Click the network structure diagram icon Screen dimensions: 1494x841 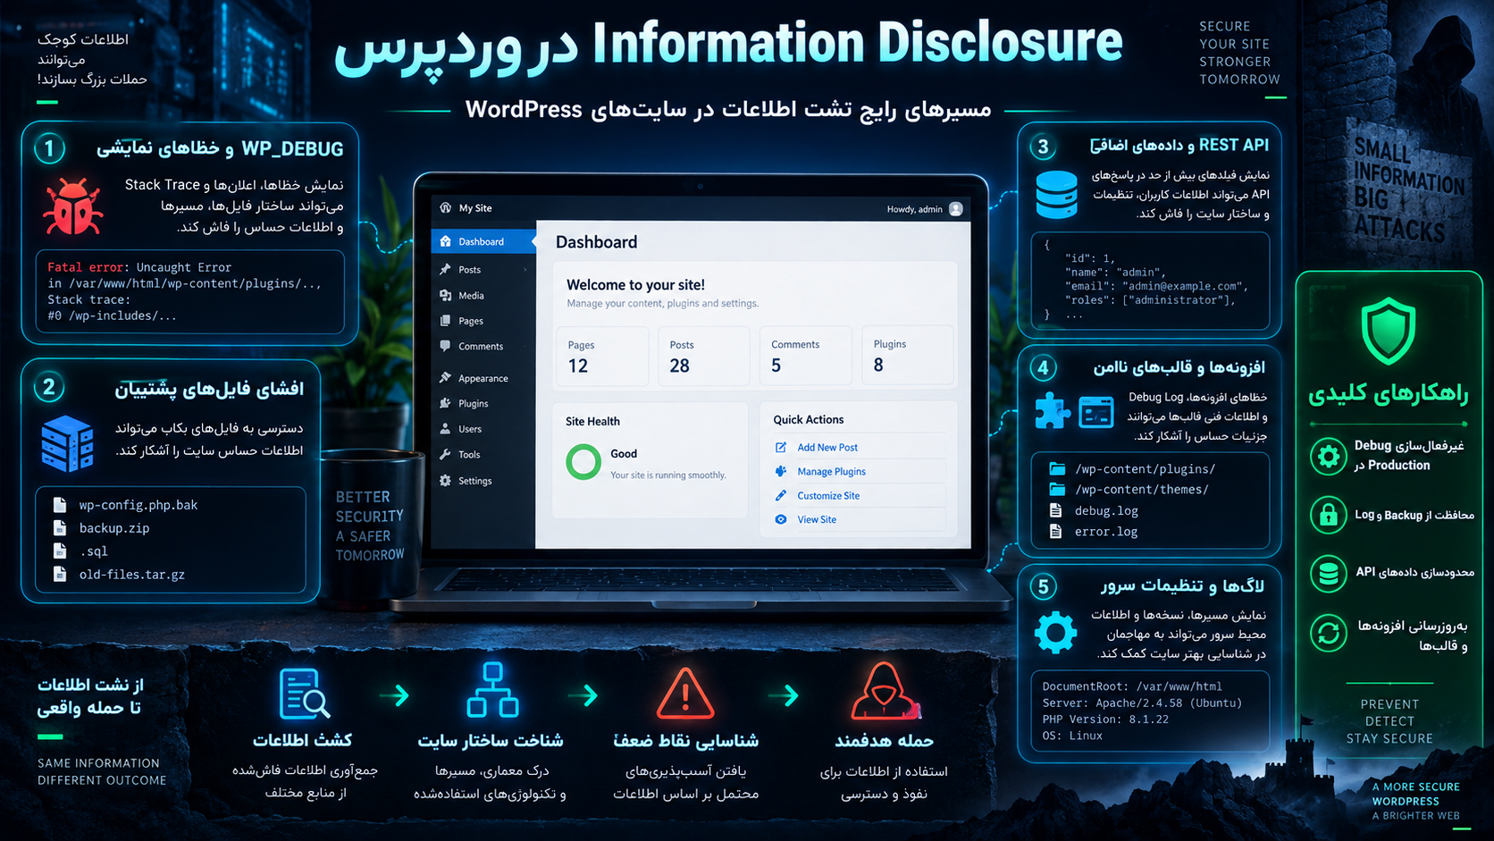[x=492, y=690]
